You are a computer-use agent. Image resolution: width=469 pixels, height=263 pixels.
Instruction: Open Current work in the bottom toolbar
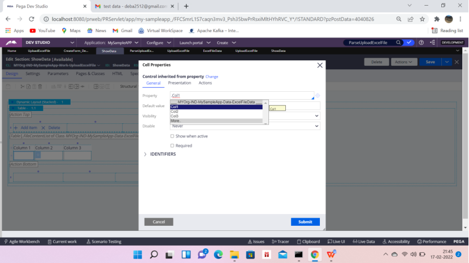click(62, 242)
